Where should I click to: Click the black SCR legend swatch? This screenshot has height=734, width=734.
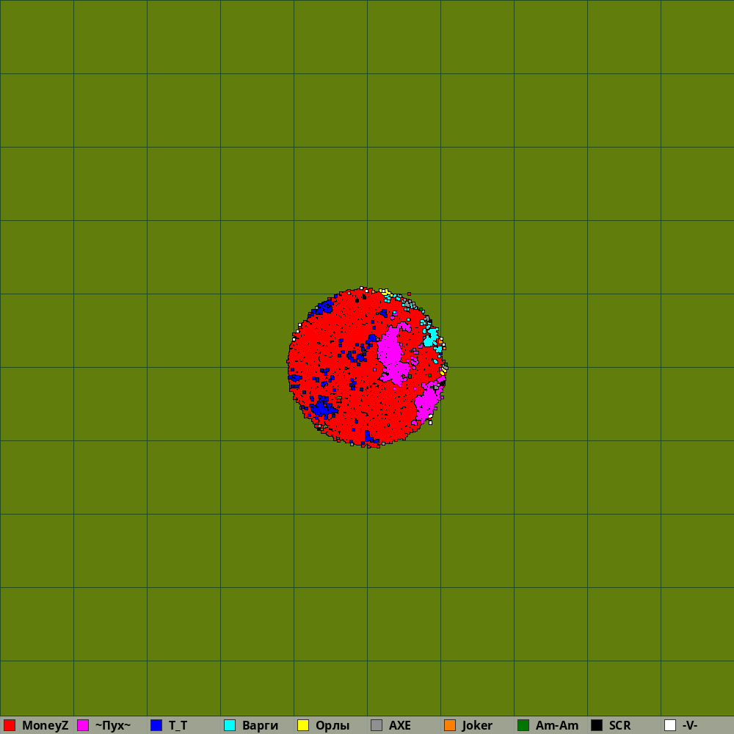tap(597, 725)
